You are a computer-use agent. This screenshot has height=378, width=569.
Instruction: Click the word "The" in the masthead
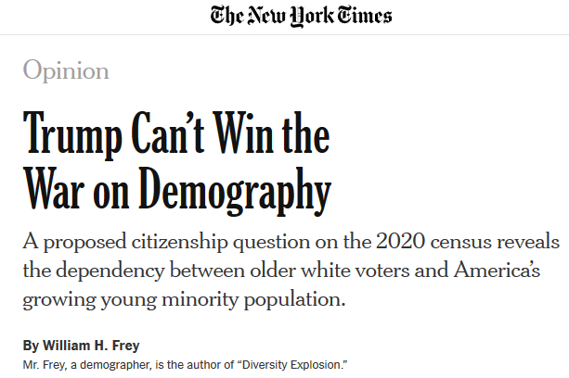tap(226, 17)
